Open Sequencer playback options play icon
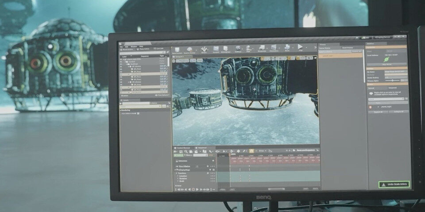The width and height of the screenshot is (425, 212). [x=224, y=151]
